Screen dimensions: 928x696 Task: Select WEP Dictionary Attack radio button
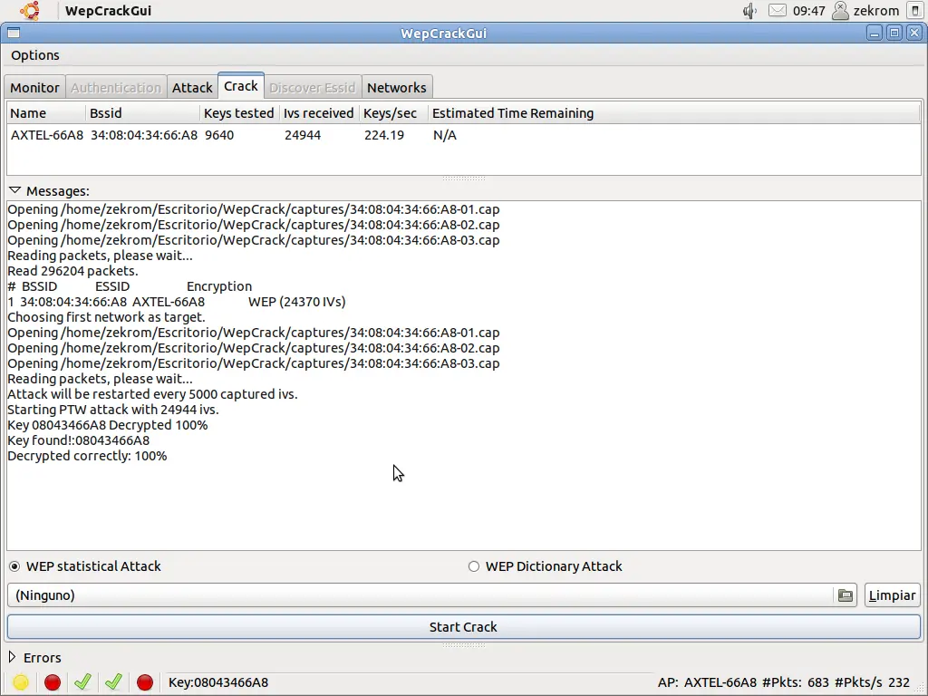[473, 566]
